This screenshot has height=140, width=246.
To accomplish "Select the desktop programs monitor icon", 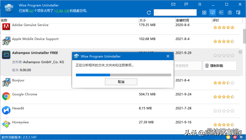I will pyautogui.click(x=212, y=13).
